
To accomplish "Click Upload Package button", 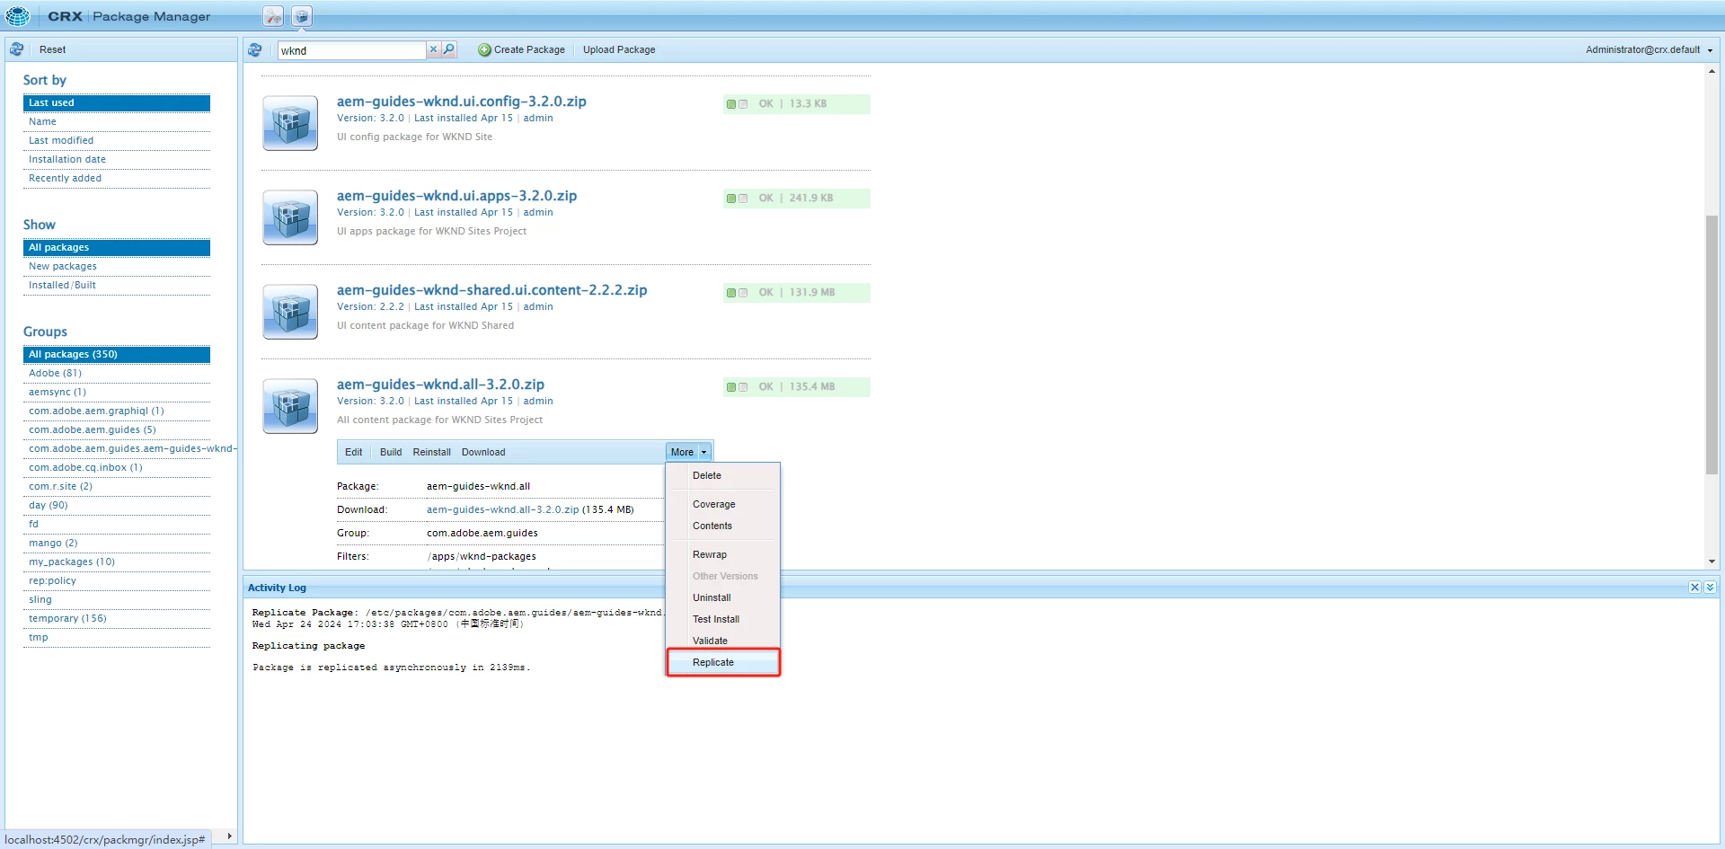I will (619, 49).
